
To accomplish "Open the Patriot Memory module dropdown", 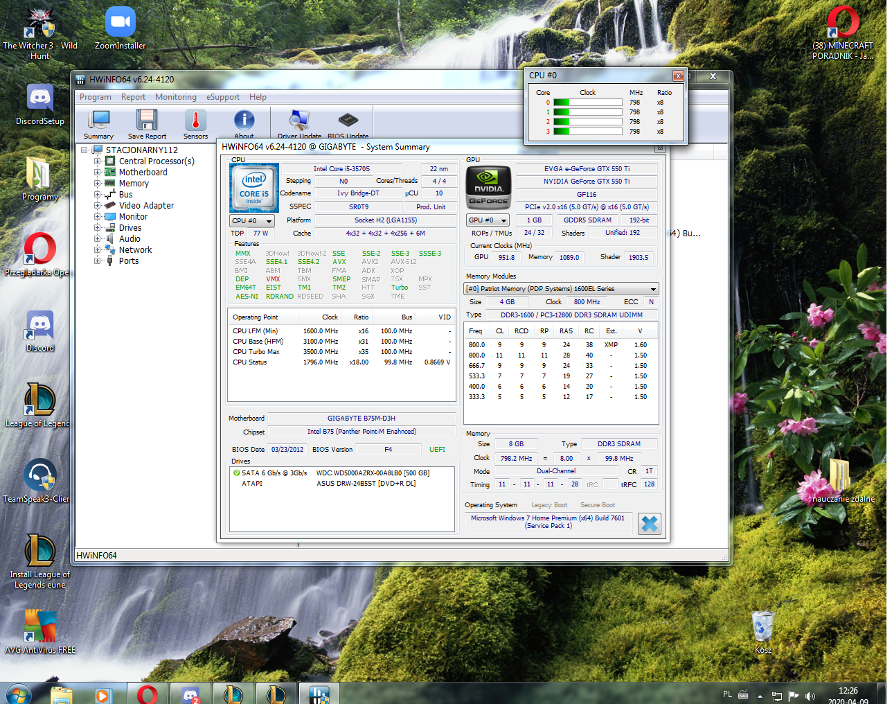I will tap(561, 288).
